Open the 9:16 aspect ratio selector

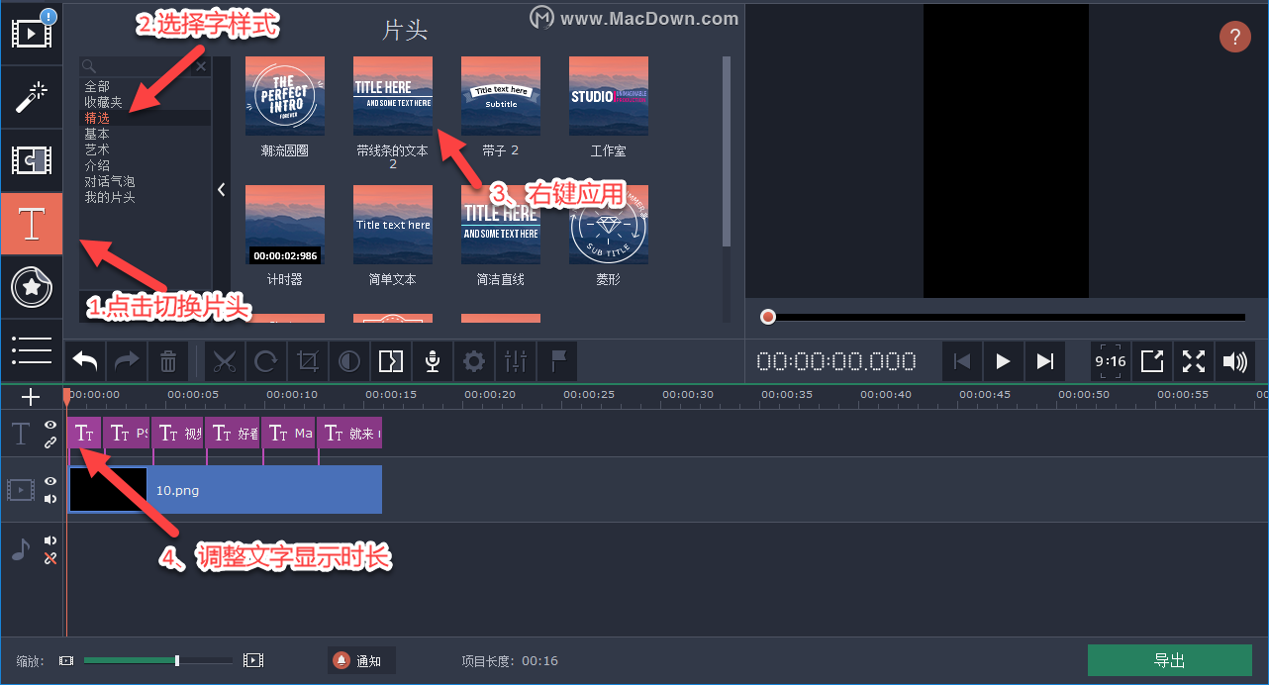click(1111, 361)
